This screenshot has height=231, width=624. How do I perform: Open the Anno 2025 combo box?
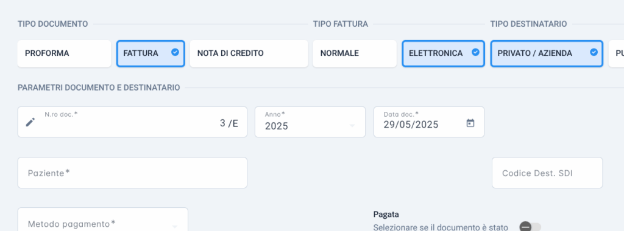point(310,122)
